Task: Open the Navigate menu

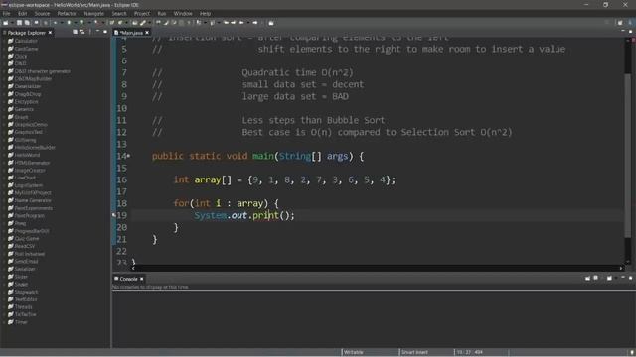Action: pos(94,13)
